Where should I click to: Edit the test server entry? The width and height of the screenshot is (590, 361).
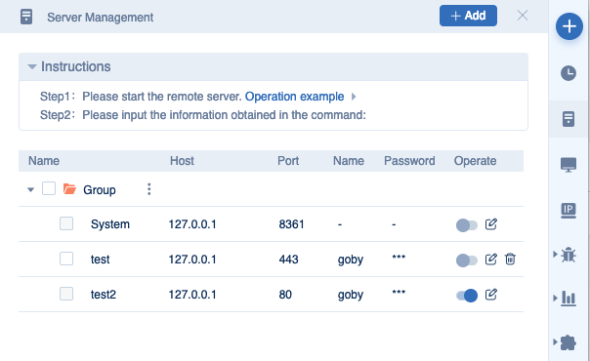[491, 260]
